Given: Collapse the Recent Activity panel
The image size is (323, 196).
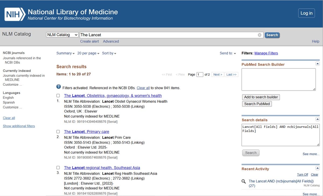Looking at the screenshot, I should (x=317, y=168).
